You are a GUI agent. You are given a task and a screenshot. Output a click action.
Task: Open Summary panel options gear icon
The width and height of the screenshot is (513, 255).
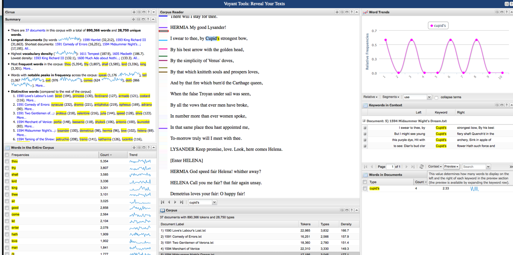pyautogui.click(x=134, y=19)
